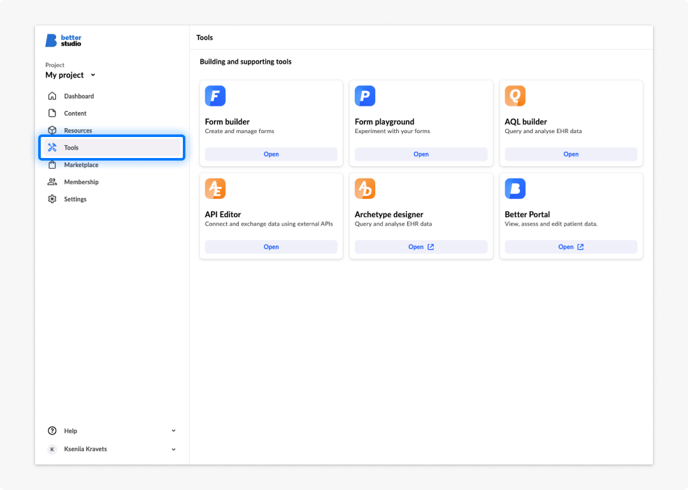Click the Membership people icon

52,182
